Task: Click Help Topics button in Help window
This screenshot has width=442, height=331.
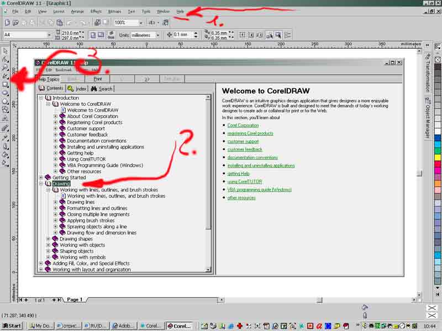Action: point(48,79)
